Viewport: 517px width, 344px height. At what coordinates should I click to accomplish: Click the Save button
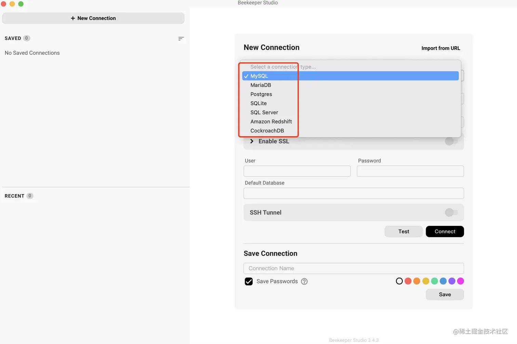(445, 294)
